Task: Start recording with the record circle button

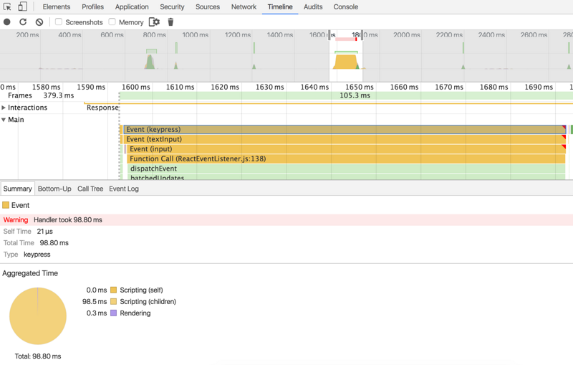Action: (x=7, y=22)
